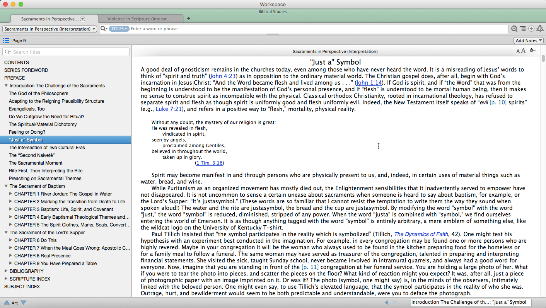Image resolution: width=546 pixels, height=308 pixels.
Task: Expand the SCRIPTURE INDEX entry
Action: click(x=6, y=279)
